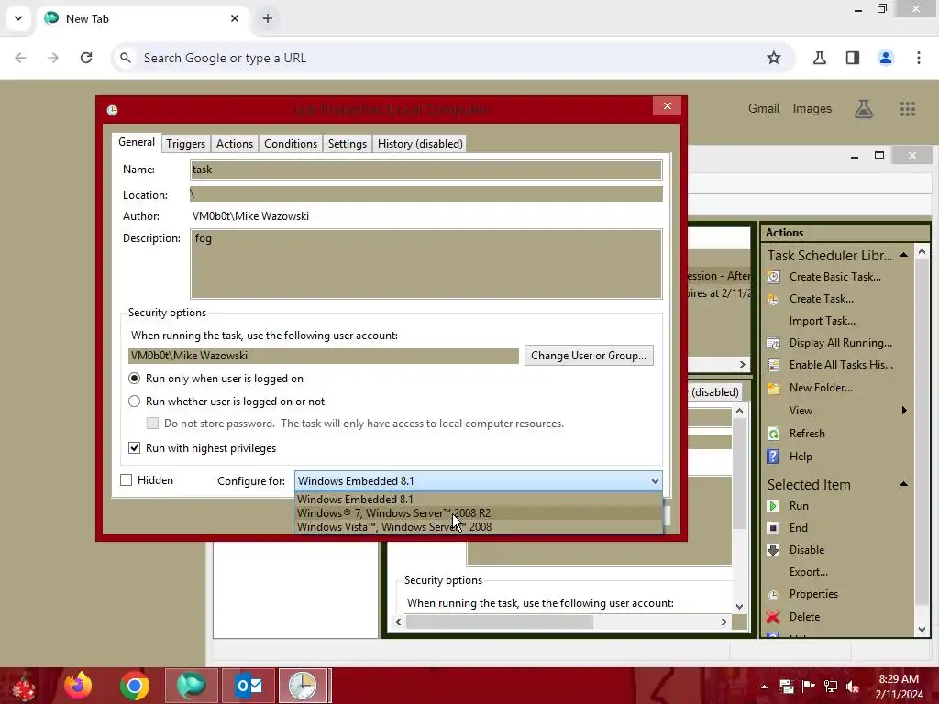
Task: Reload the page with the refresh icon
Action: [86, 58]
